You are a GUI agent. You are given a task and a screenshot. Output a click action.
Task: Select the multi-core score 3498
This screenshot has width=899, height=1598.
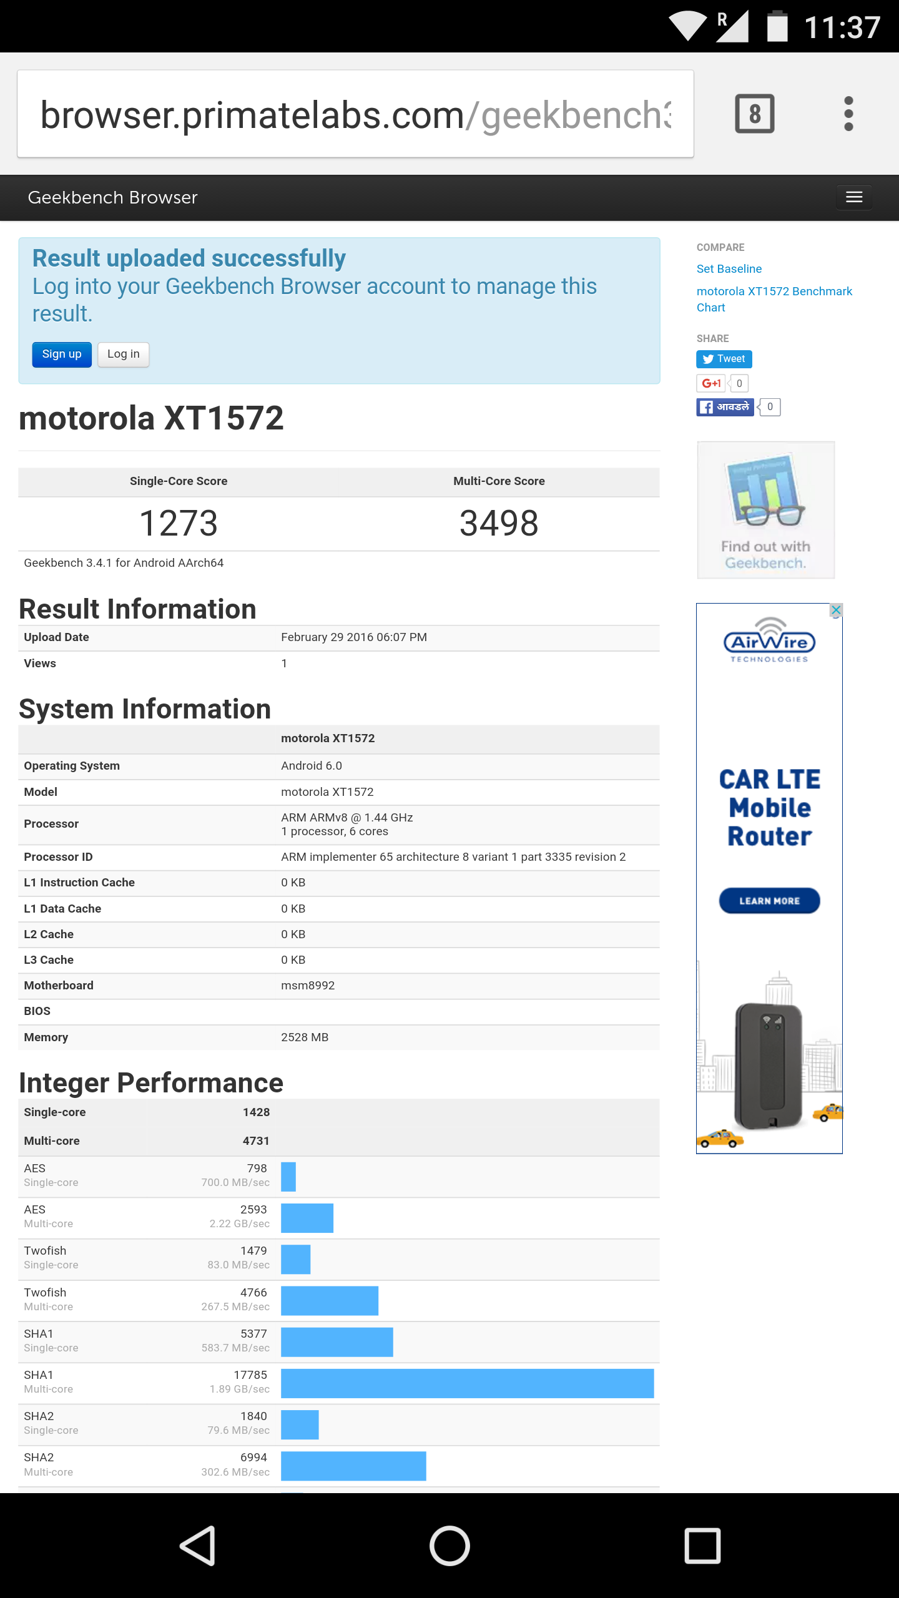pyautogui.click(x=499, y=523)
